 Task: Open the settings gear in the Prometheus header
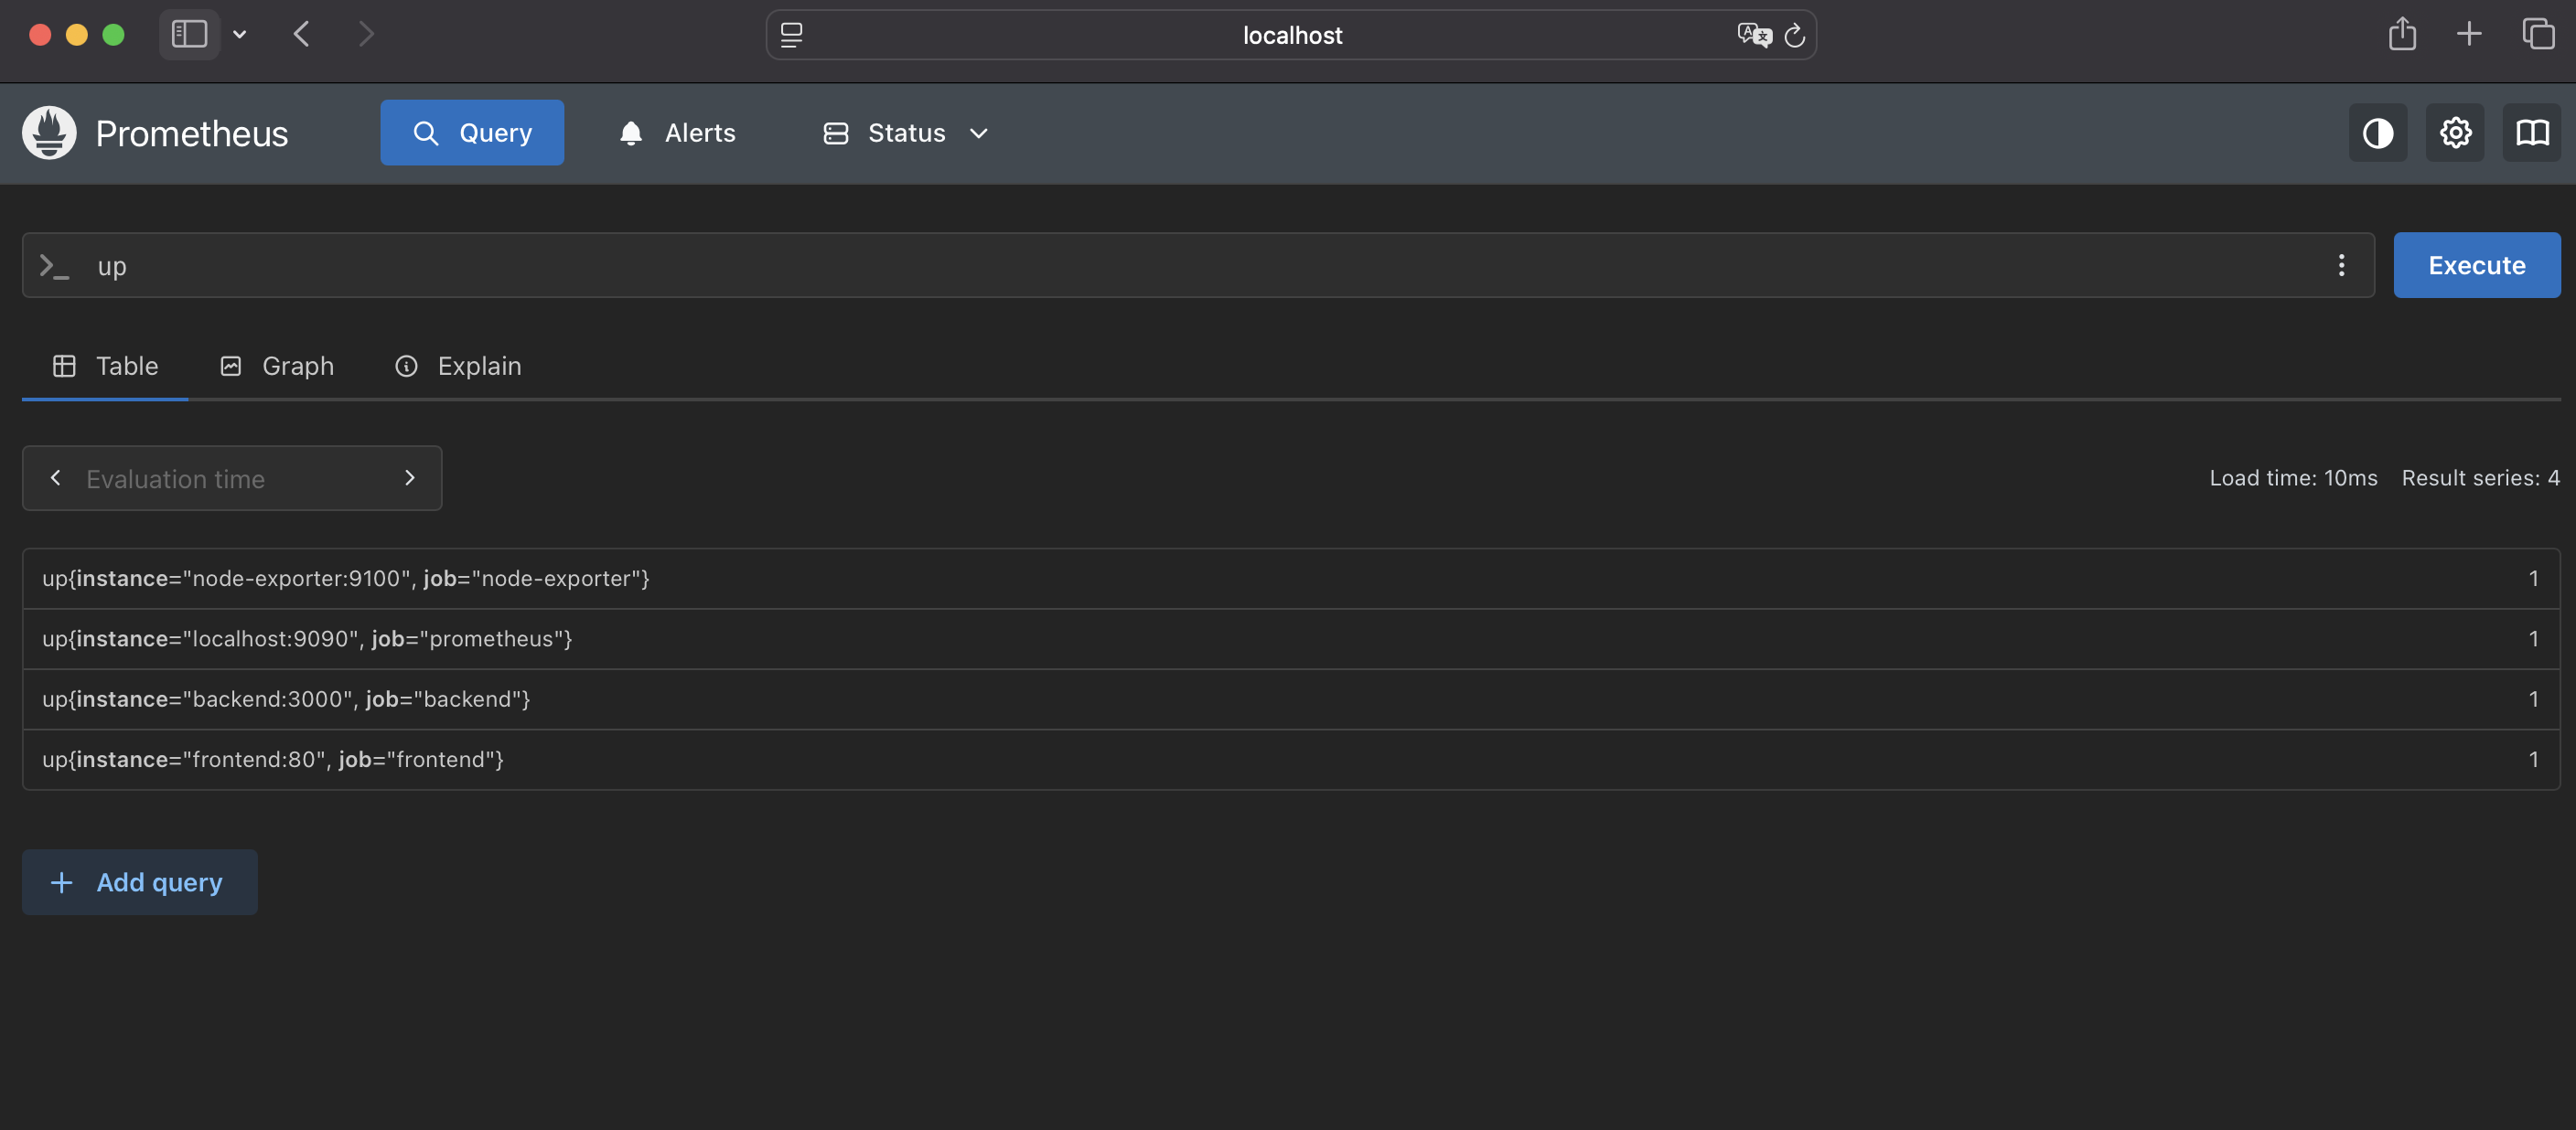(2454, 133)
